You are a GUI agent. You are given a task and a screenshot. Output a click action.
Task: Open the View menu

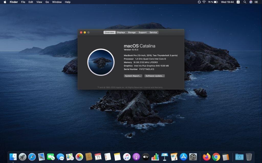click(x=39, y=2)
